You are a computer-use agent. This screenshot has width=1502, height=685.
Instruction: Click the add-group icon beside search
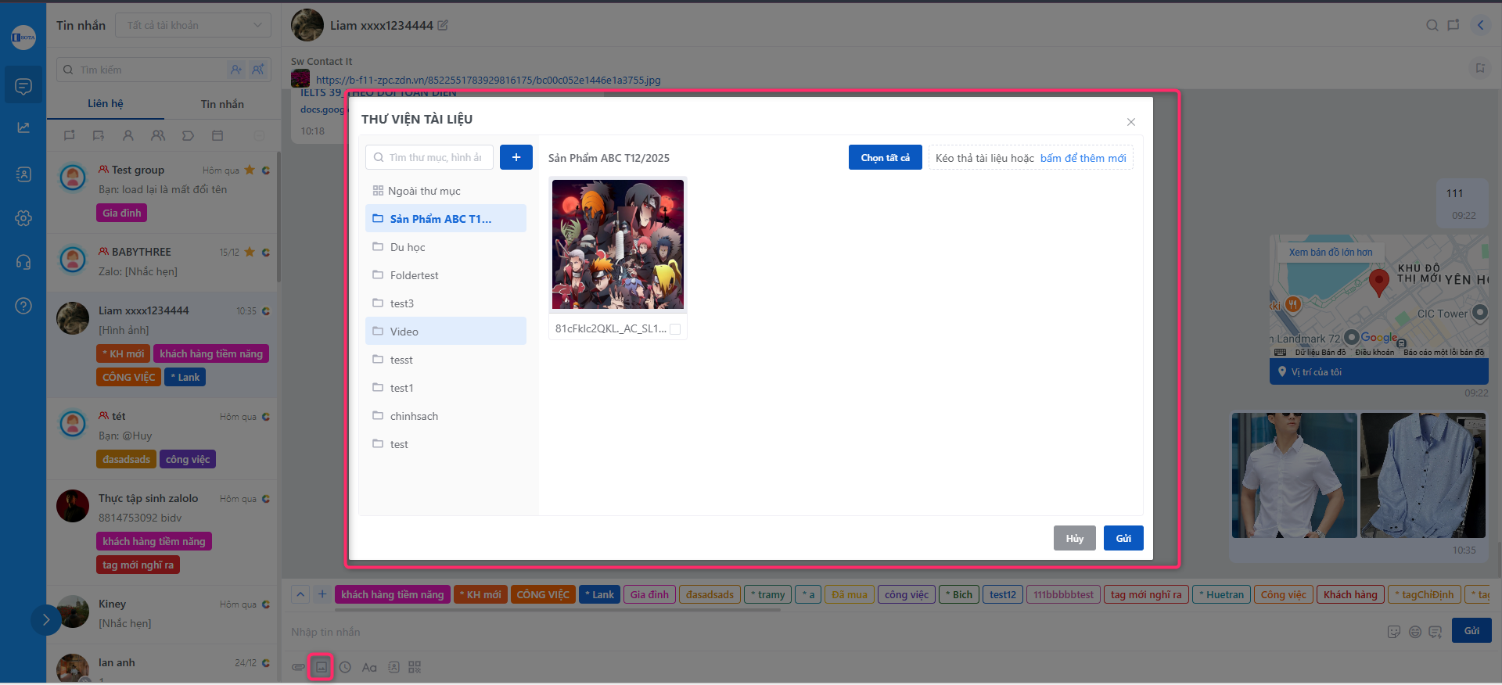257,70
